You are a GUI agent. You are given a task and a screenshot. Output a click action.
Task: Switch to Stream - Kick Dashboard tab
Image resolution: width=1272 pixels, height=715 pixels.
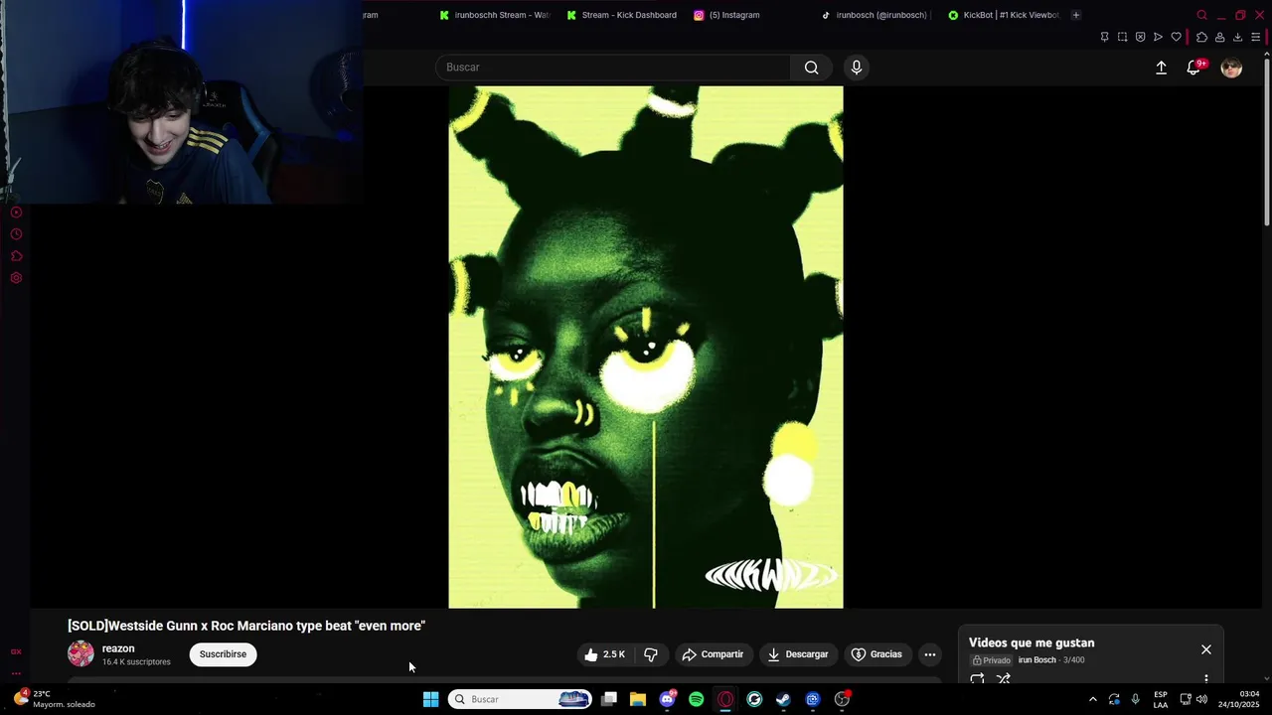tap(622, 15)
